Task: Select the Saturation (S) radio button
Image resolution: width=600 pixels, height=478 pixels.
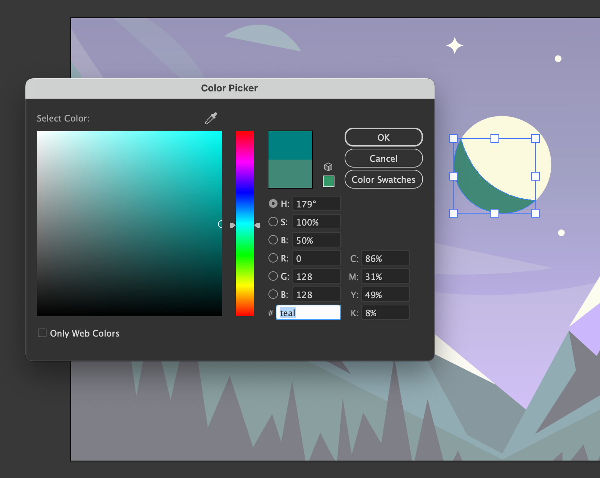Action: point(273,222)
